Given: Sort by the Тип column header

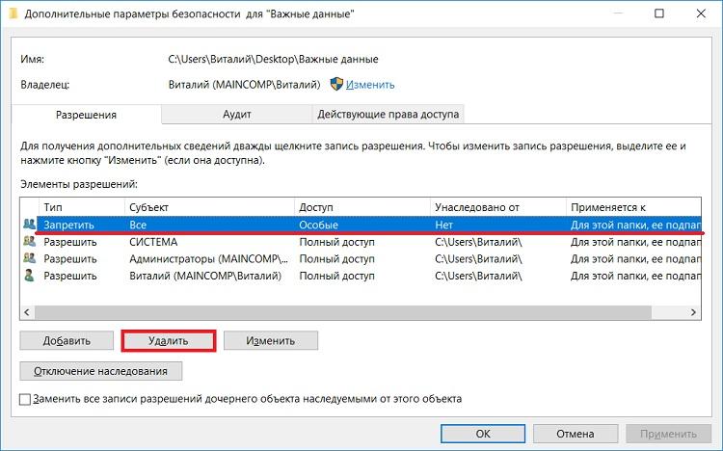Looking at the screenshot, I should (x=81, y=207).
